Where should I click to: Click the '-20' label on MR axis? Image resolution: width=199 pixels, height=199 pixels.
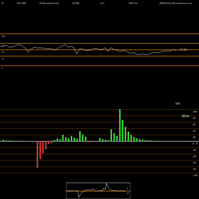pyautogui.click(x=194, y=150)
